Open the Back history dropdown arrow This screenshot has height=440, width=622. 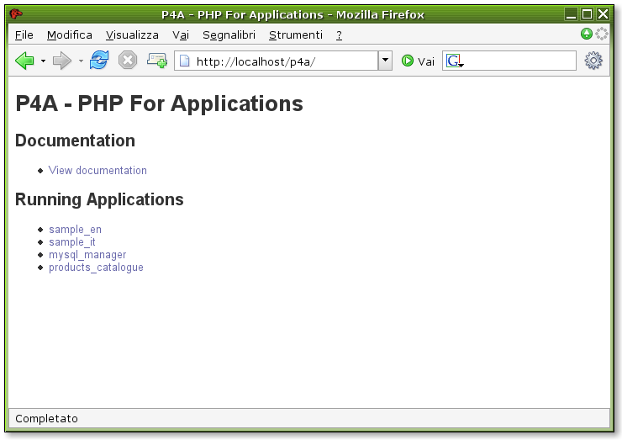pyautogui.click(x=42, y=61)
